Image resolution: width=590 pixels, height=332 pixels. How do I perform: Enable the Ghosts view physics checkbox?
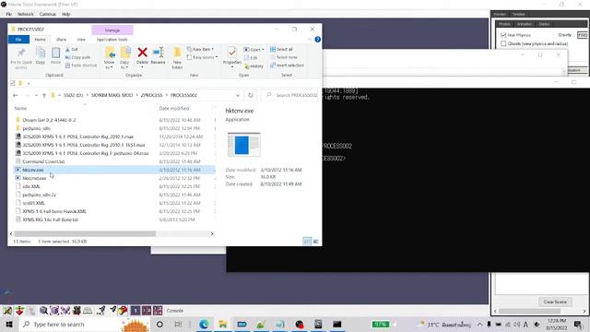pyautogui.click(x=503, y=43)
